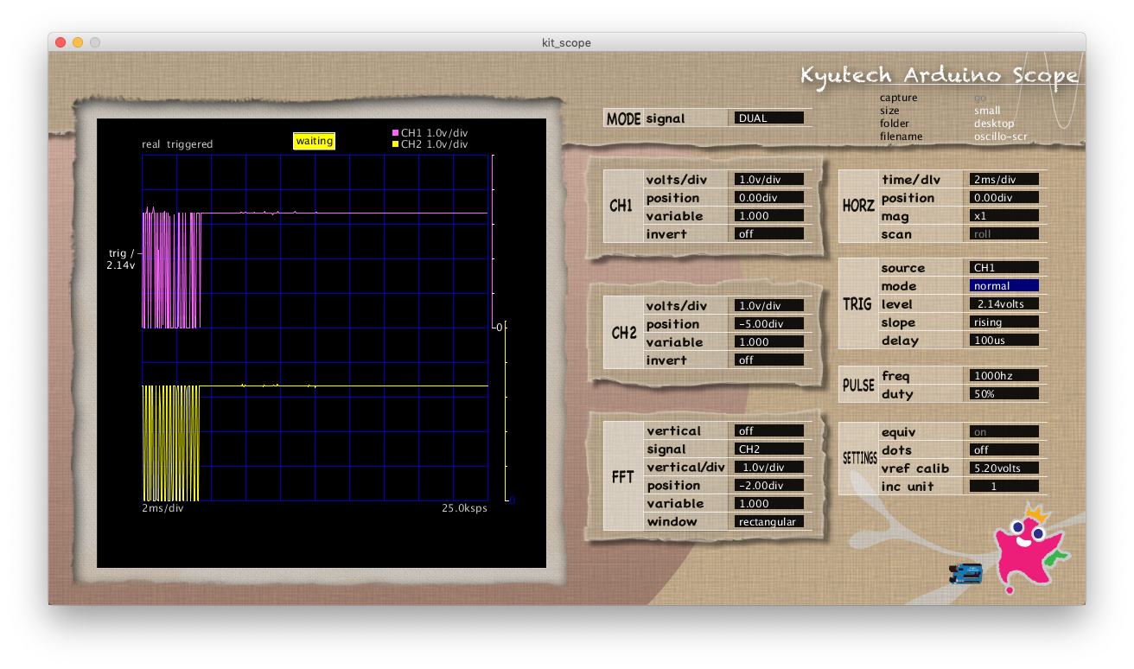This screenshot has width=1134, height=669.
Task: Click capture size value small
Action: 987,111
